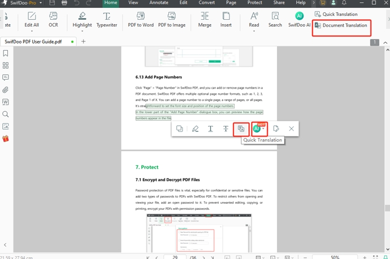Click Quick Translation icon in floating toolbar
This screenshot has height=259, width=390.
(x=241, y=129)
